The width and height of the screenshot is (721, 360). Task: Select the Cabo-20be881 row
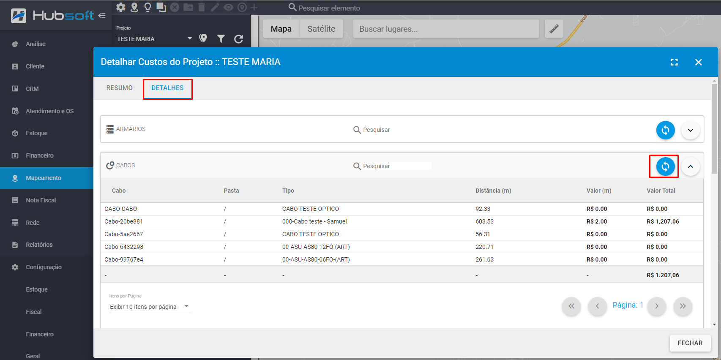pos(402,221)
